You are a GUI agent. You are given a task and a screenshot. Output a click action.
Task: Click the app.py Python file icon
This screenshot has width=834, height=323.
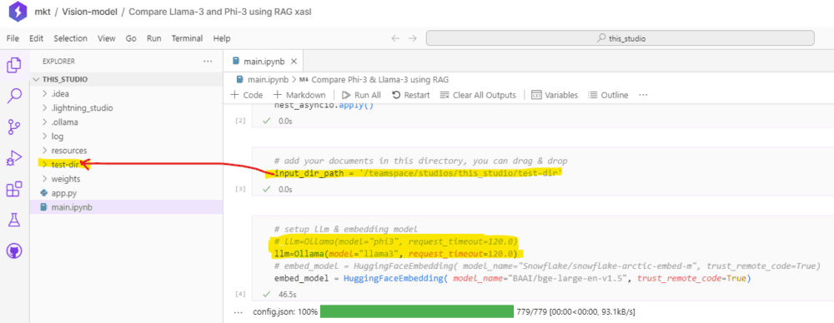tap(44, 193)
